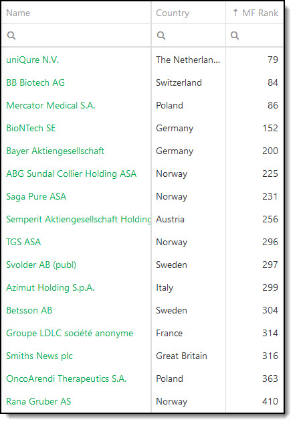Screen dimensions: 295x424
Task: Click the sort arrow next to MF Rank
Action: point(235,13)
